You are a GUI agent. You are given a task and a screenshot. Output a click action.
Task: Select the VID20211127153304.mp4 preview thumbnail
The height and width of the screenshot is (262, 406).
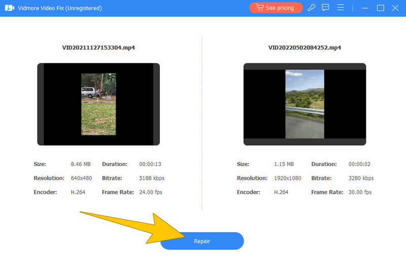point(98,104)
